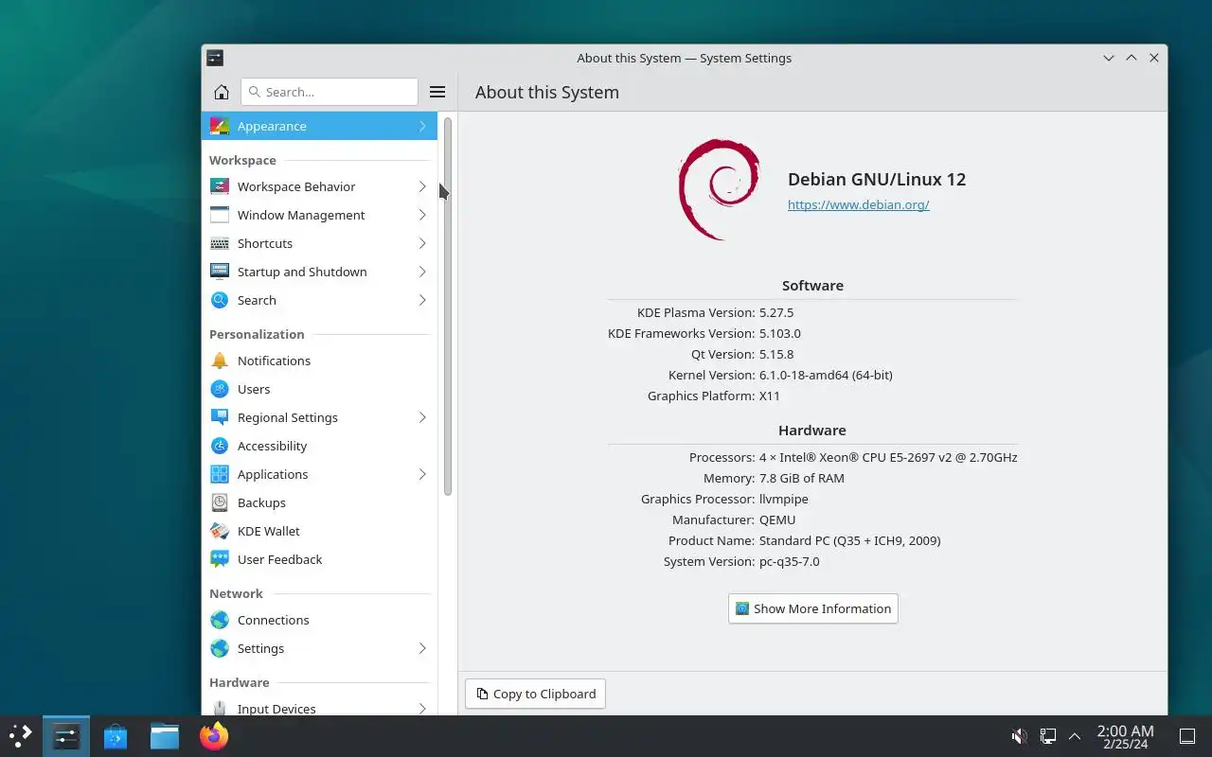Click the Accessibility icon
This screenshot has height=757, width=1212.
pyautogui.click(x=220, y=446)
